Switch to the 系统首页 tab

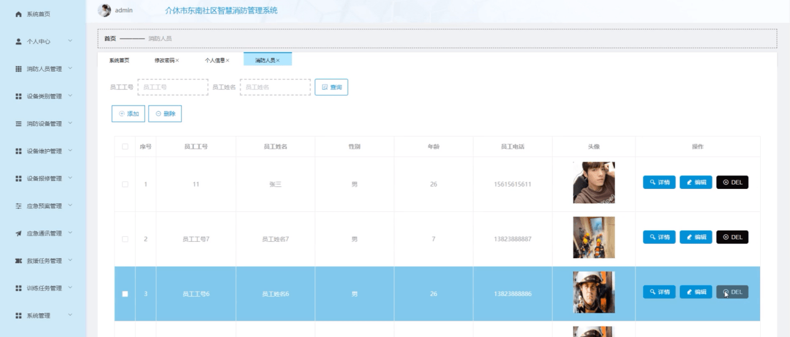(119, 60)
